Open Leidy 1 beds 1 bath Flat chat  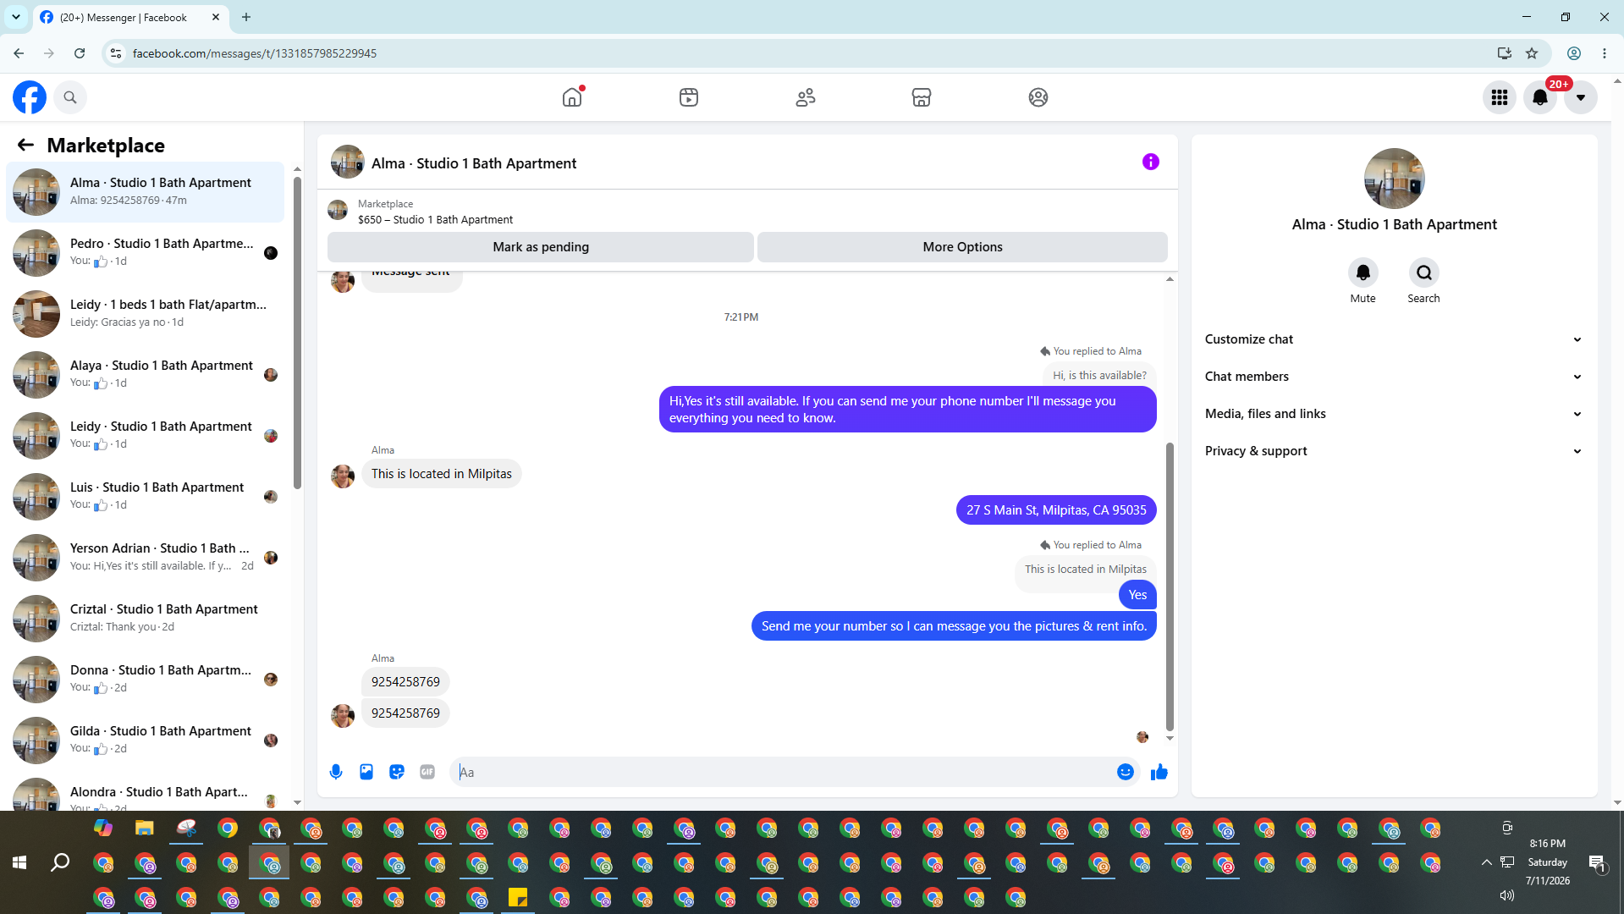click(146, 314)
